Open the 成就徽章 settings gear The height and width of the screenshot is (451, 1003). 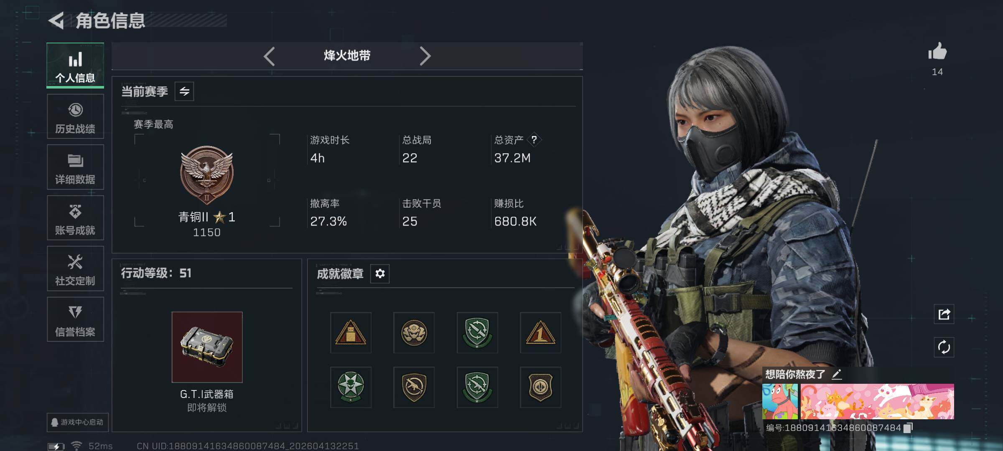(x=380, y=274)
